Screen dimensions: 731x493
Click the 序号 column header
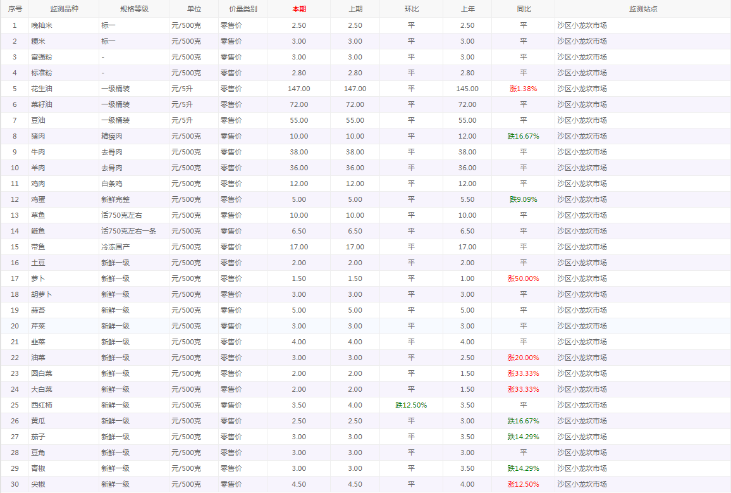[15, 9]
